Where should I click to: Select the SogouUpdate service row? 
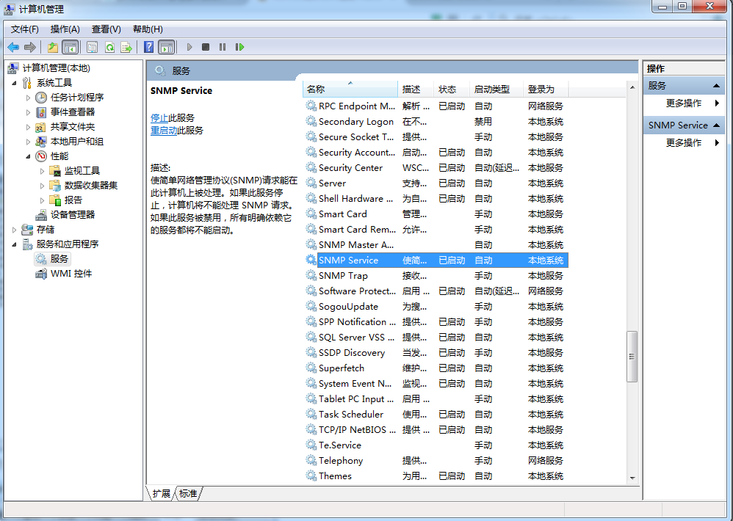click(x=436, y=307)
